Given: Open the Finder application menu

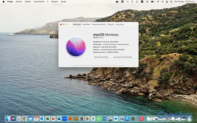Looking at the screenshot, I should click(10, 2).
